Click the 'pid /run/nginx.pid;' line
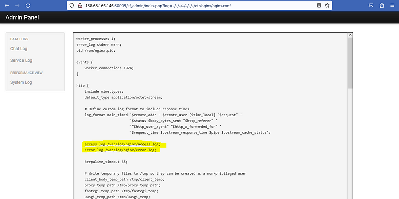399x199 pixels. (x=96, y=51)
